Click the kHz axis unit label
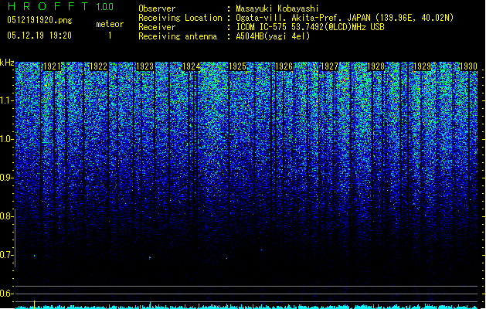 point(7,63)
